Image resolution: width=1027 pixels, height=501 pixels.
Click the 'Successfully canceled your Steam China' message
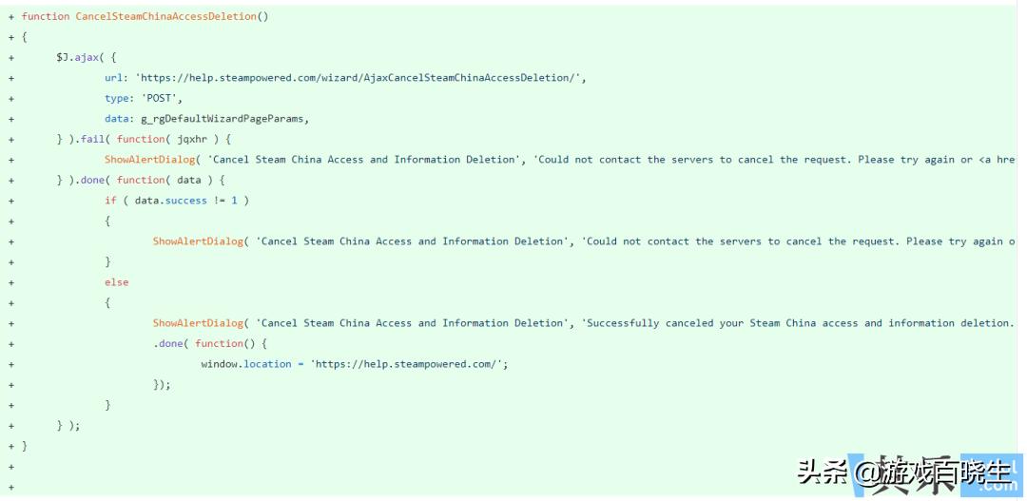coord(707,323)
